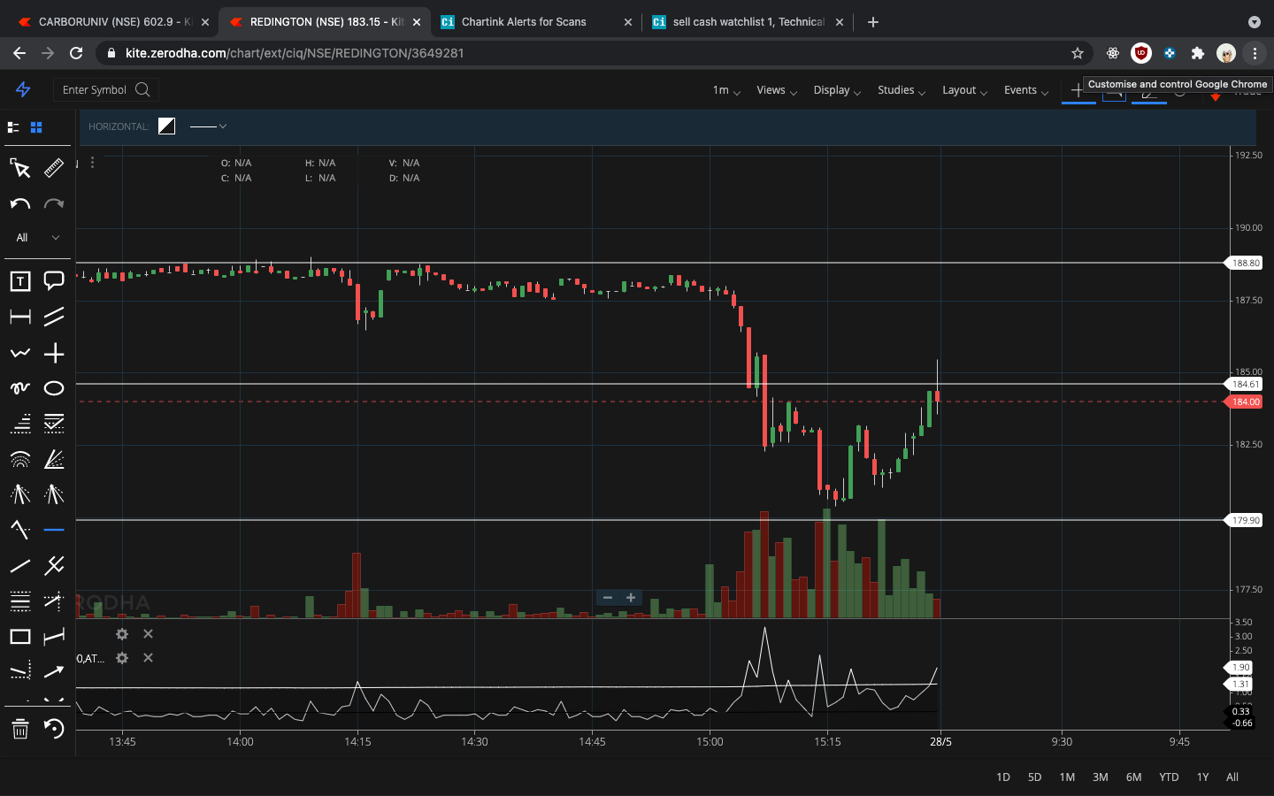Screen dimensions: 1274x796
Task: Select the Rectangle drawing tool
Action: point(19,636)
